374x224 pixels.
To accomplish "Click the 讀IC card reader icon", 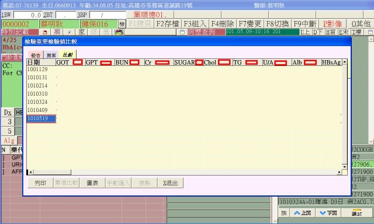I will (x=357, y=212).
